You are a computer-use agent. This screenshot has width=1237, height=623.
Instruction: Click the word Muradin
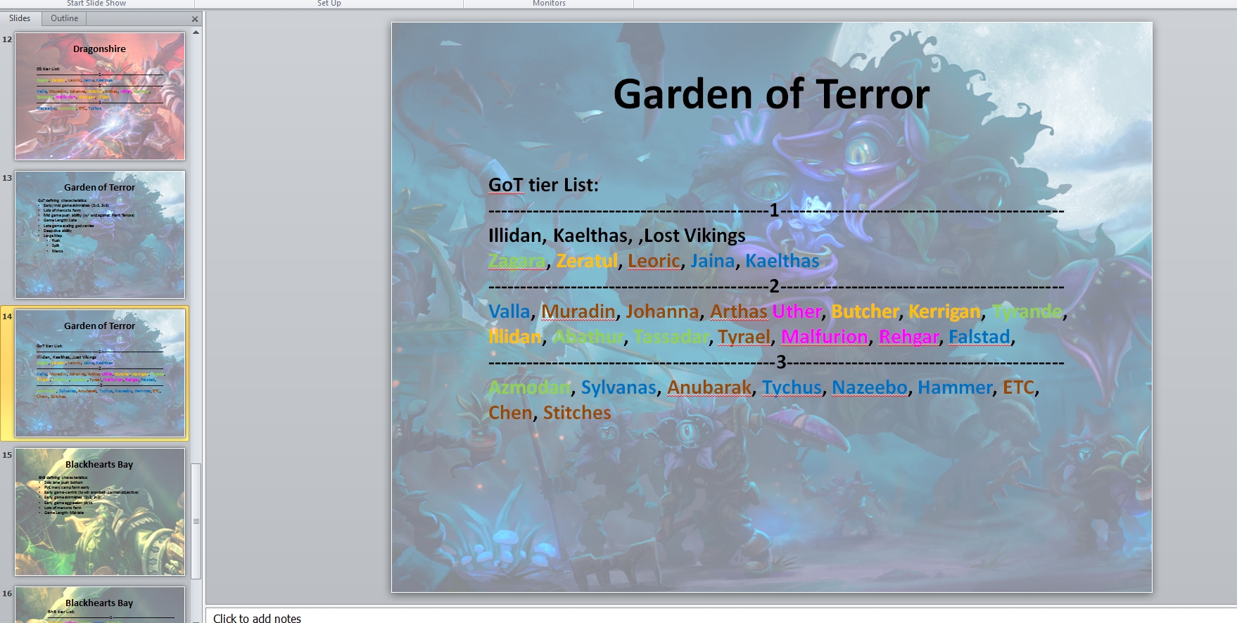[578, 311]
